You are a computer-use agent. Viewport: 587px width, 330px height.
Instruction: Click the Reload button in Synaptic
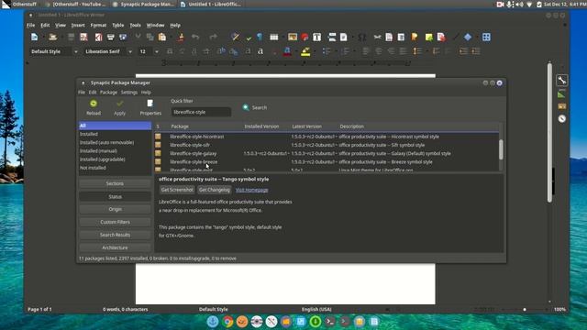point(94,107)
